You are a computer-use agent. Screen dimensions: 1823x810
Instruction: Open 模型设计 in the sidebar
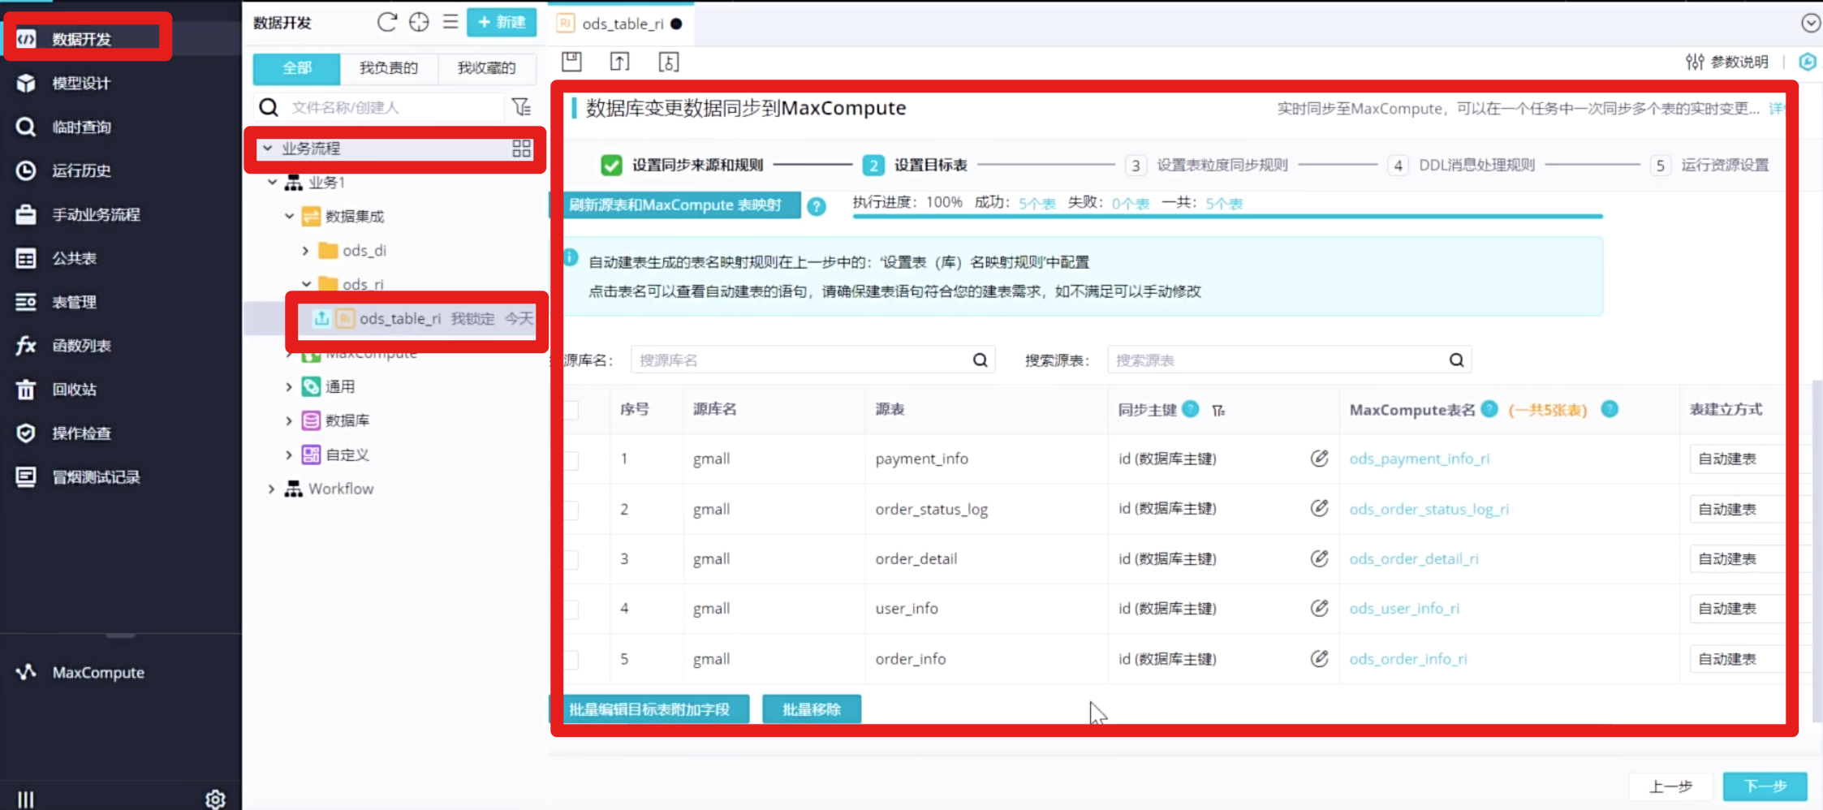point(81,83)
